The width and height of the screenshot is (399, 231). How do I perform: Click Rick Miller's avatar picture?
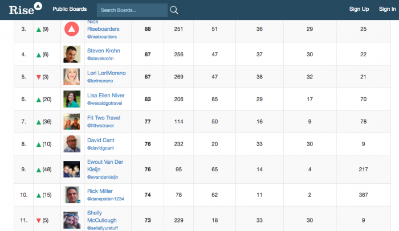coord(71,195)
